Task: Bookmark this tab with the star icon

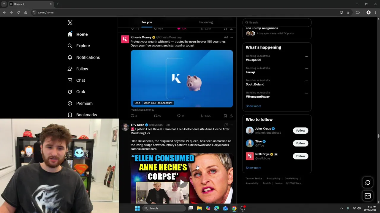Action: tap(348, 12)
